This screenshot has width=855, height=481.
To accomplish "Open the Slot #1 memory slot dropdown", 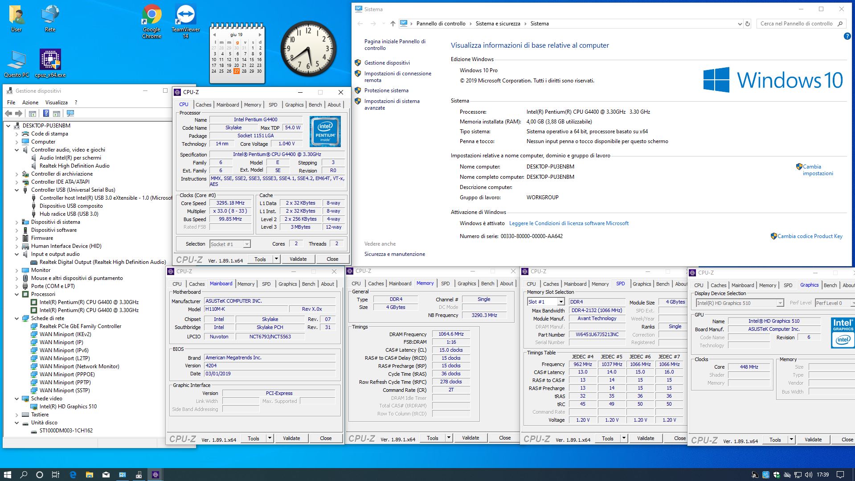I will pos(561,302).
